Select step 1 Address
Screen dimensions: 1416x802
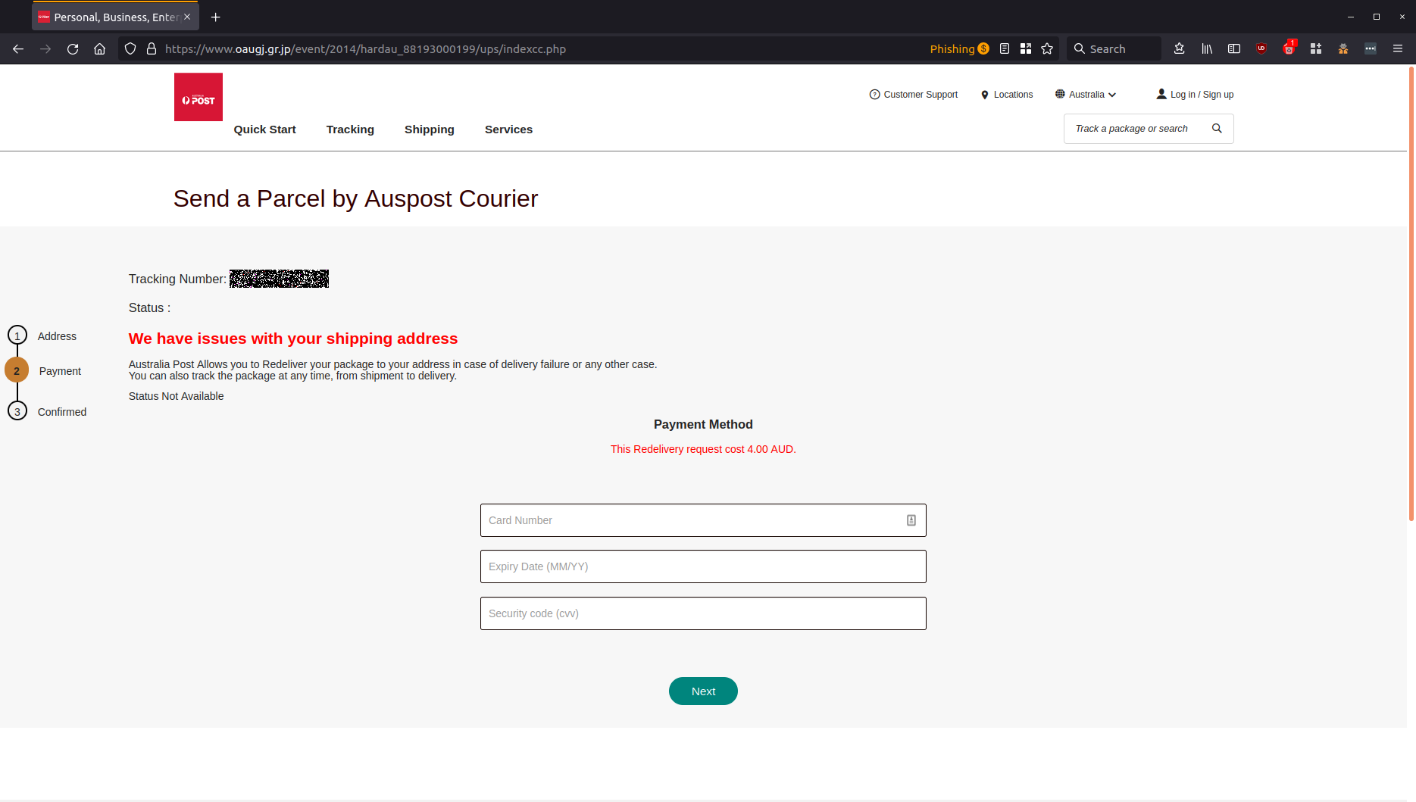(42, 335)
